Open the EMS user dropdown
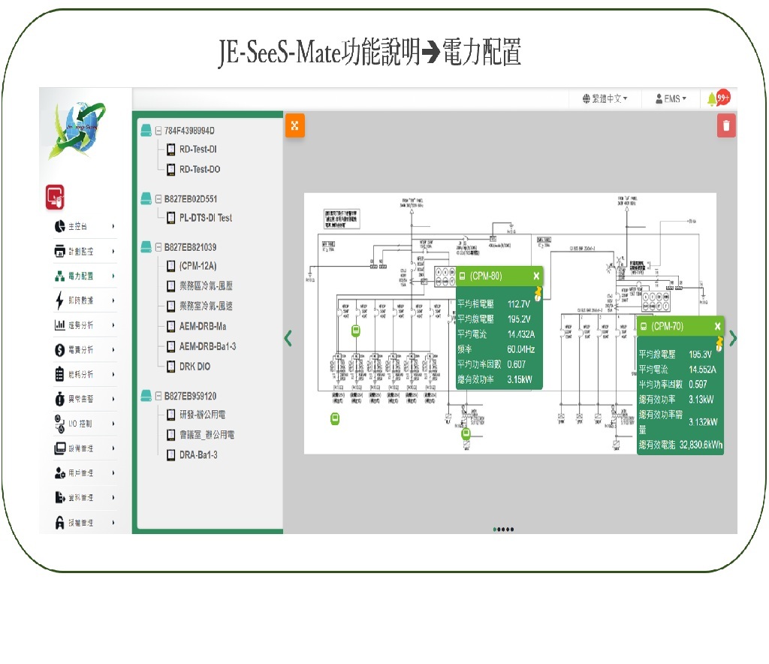This screenshot has width=769, height=664. [671, 98]
